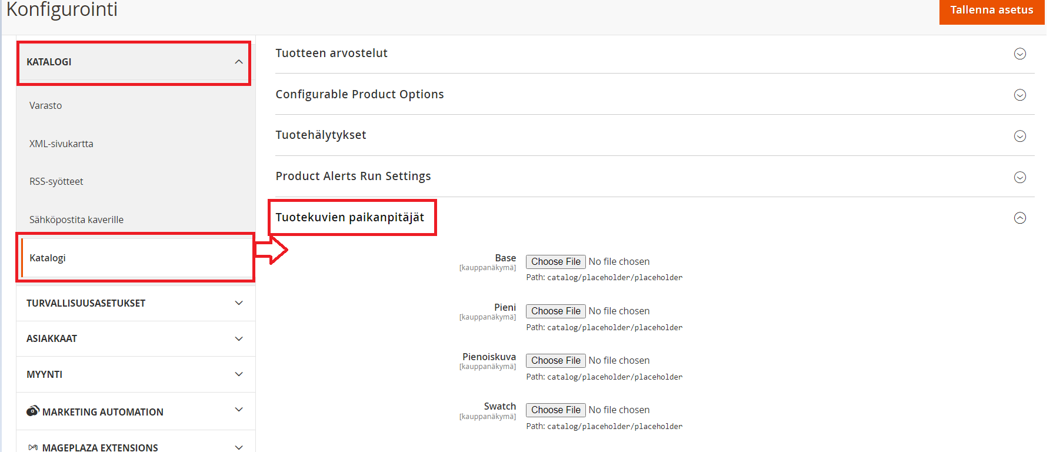
Task: Collapse Tuotekuvien paikanpitäjät circle arrow icon
Action: tap(1019, 218)
